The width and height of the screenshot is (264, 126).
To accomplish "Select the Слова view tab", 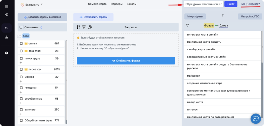I will point(224,26).
